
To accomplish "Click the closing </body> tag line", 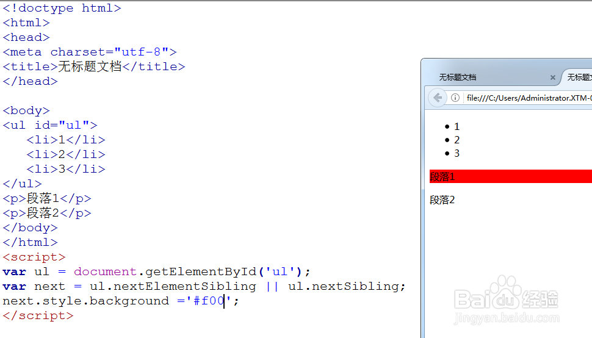I will click(30, 228).
